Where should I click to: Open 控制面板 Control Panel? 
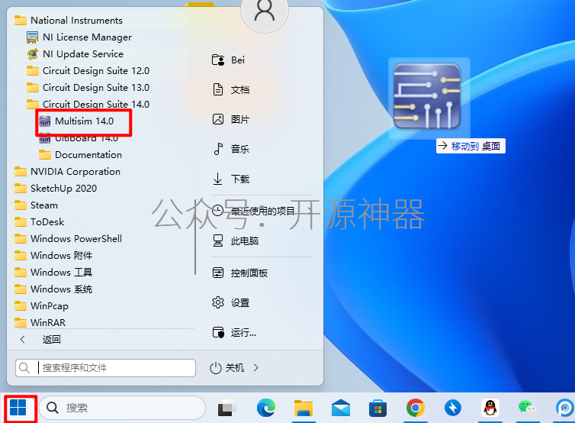240,273
